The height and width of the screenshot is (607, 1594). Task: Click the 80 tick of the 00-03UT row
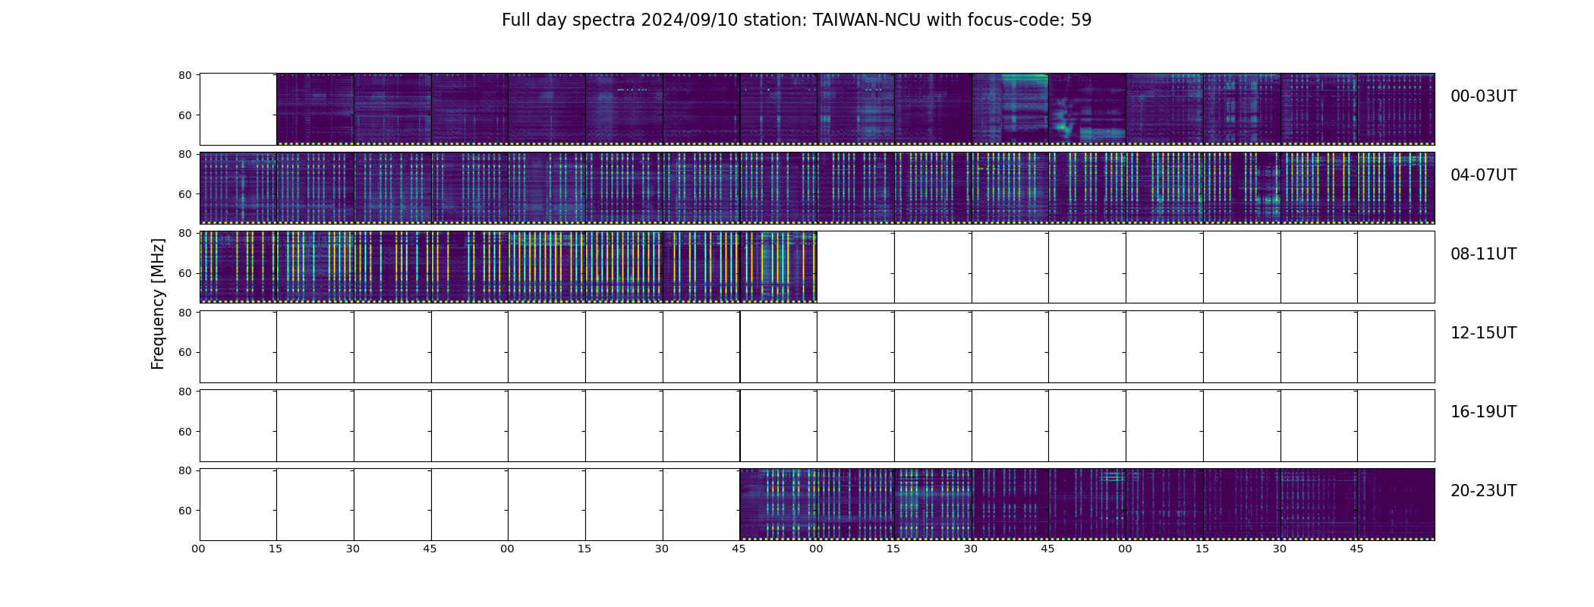click(x=184, y=75)
